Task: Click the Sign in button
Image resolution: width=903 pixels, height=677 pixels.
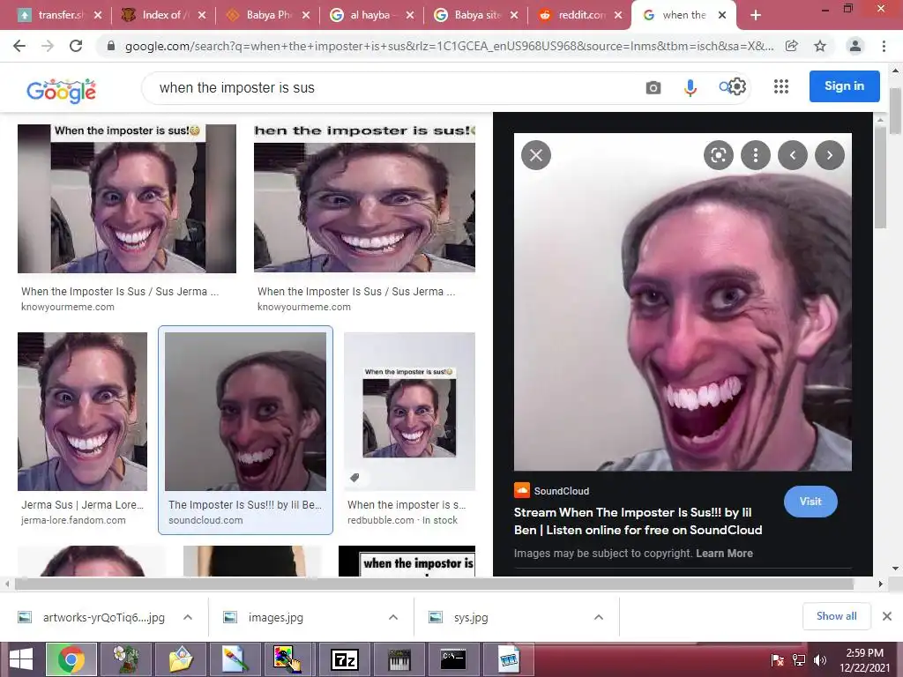Action: (x=844, y=86)
